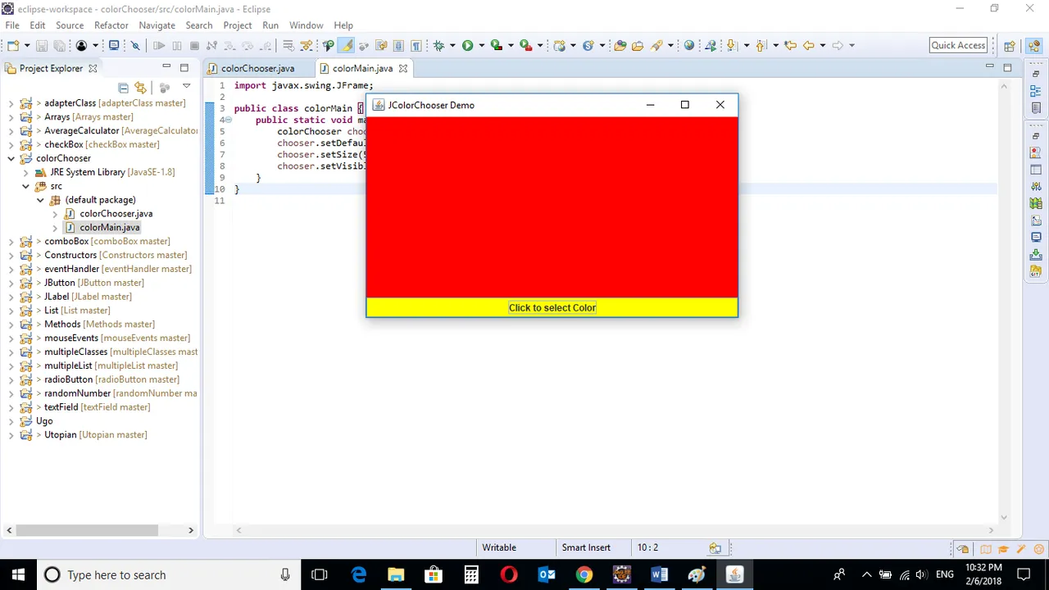
Task: Close the colorMain.java tab
Action: pos(402,69)
